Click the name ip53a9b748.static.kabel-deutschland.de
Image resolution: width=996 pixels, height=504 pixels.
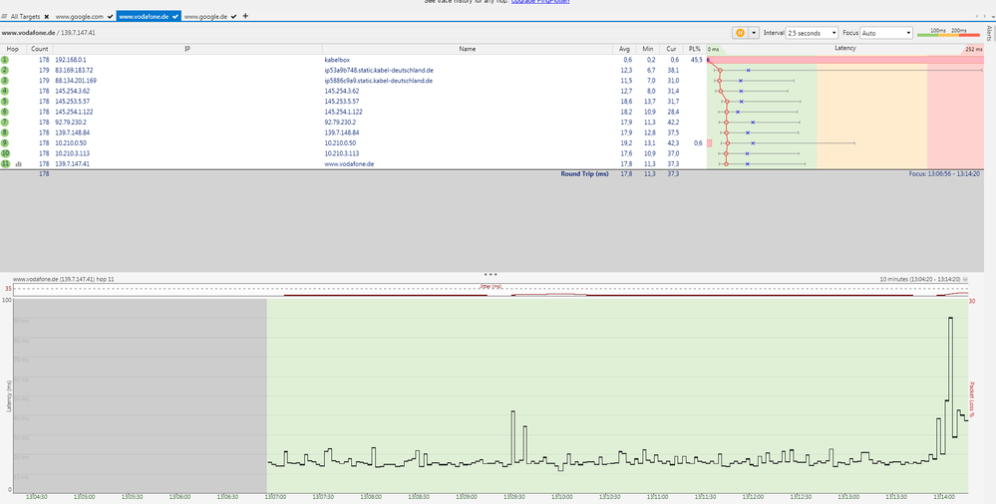tap(379, 70)
